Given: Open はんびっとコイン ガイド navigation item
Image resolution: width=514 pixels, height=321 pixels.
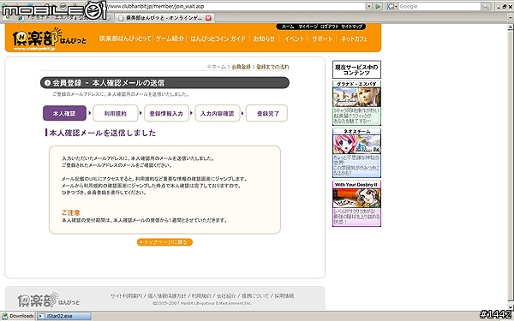Looking at the screenshot, I should (218, 39).
